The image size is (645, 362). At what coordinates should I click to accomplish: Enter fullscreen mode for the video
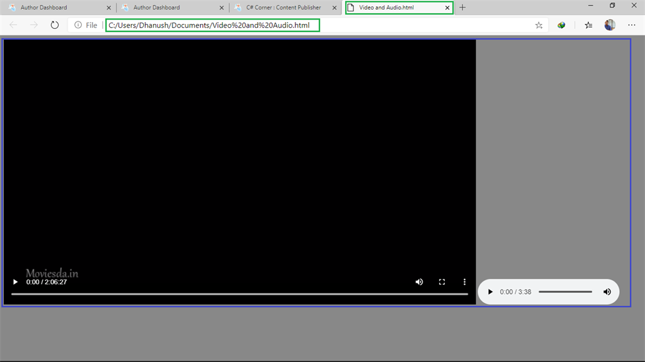pos(442,282)
